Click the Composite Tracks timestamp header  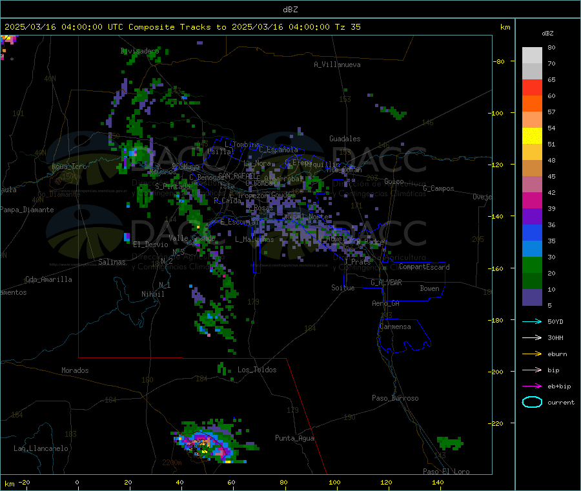pyautogui.click(x=181, y=27)
